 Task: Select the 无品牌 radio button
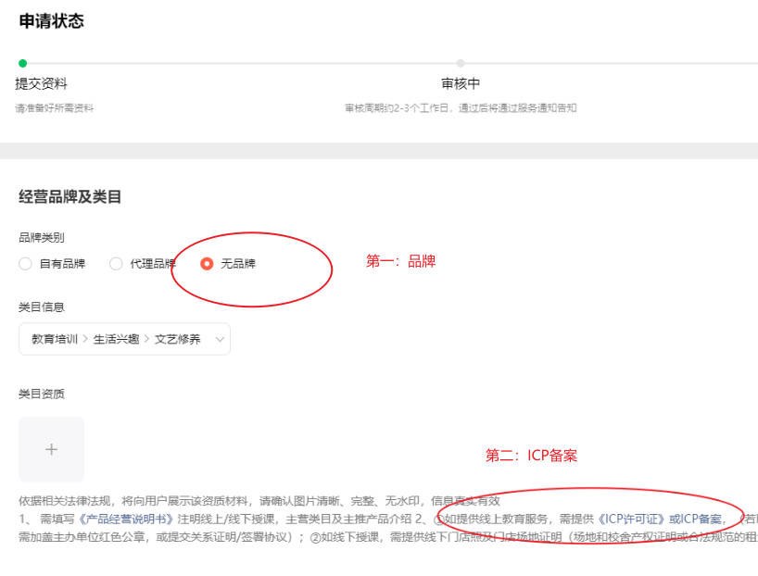(207, 264)
